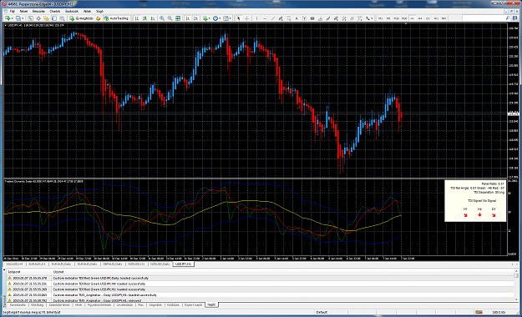Switch chart to candlesticks type
This screenshot has height=317, width=522.
(x=144, y=18)
